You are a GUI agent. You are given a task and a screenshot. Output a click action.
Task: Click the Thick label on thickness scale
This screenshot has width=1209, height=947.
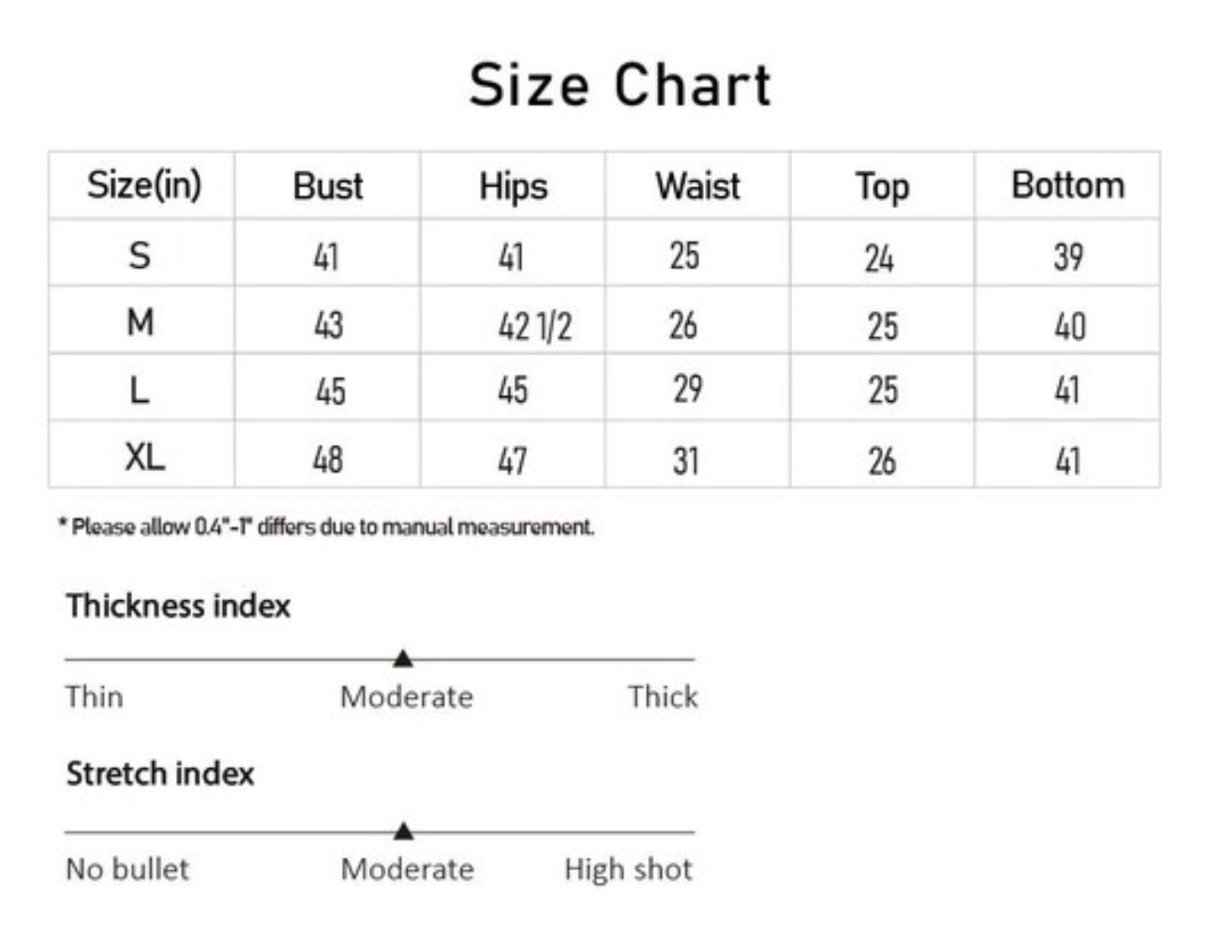pos(663,696)
